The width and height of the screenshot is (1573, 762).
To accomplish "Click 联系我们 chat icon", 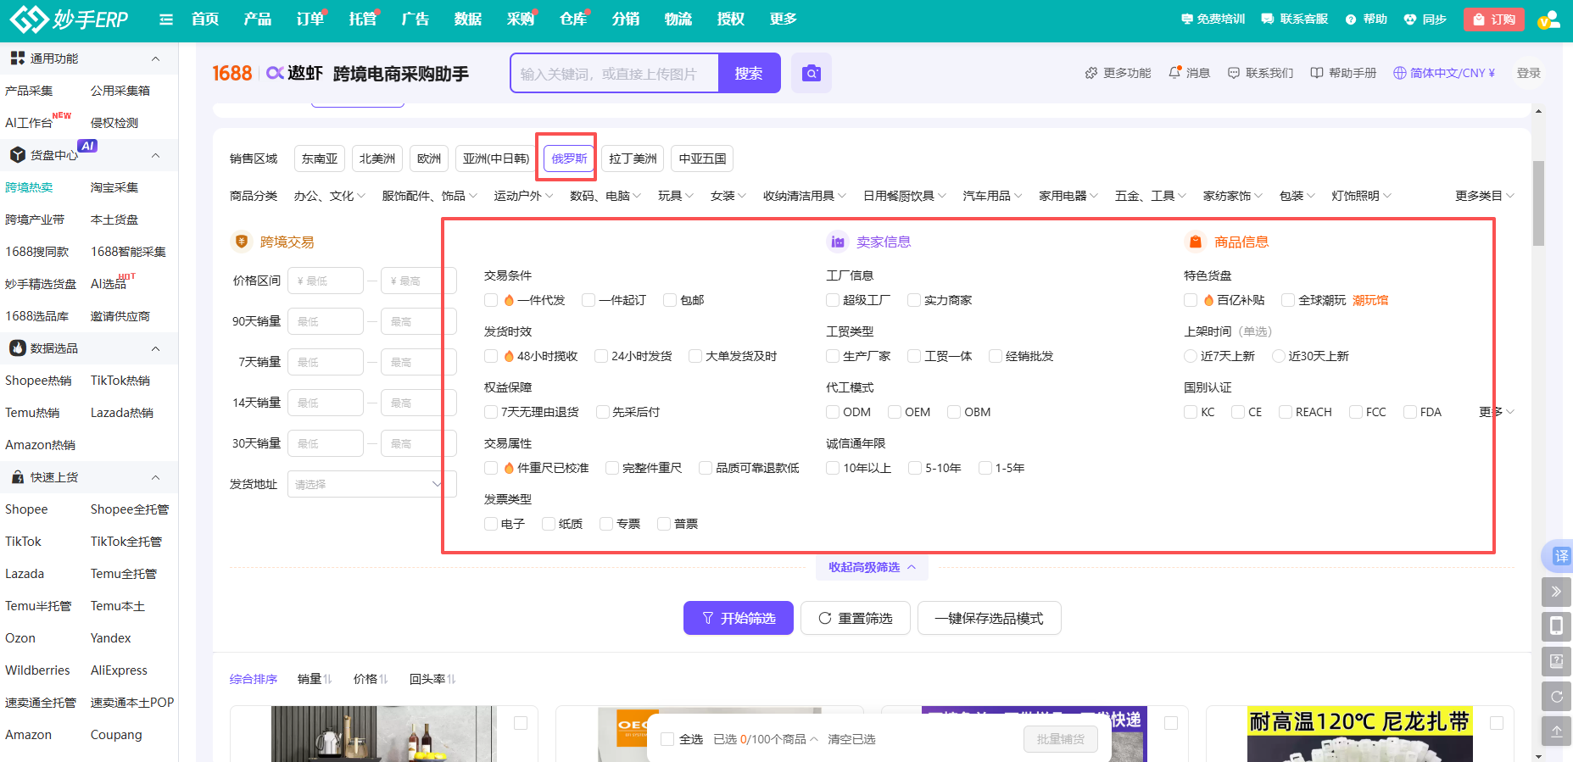I will [x=1234, y=73].
